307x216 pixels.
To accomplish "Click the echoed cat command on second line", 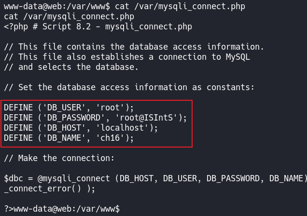I will (x=69, y=16).
